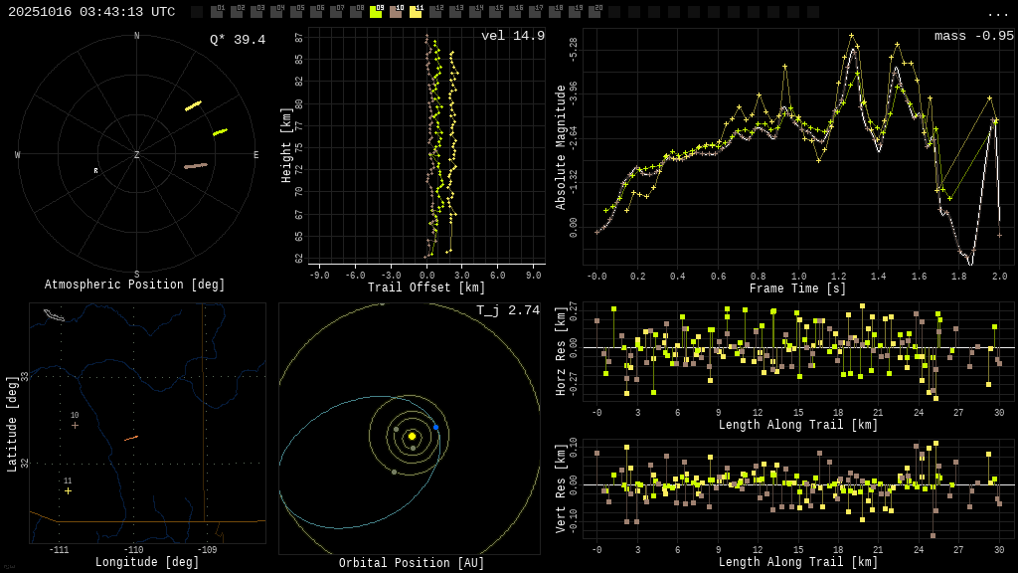The width and height of the screenshot is (1018, 573).
Task: Click the blue Earth dot in orbit view
Action: (x=435, y=427)
